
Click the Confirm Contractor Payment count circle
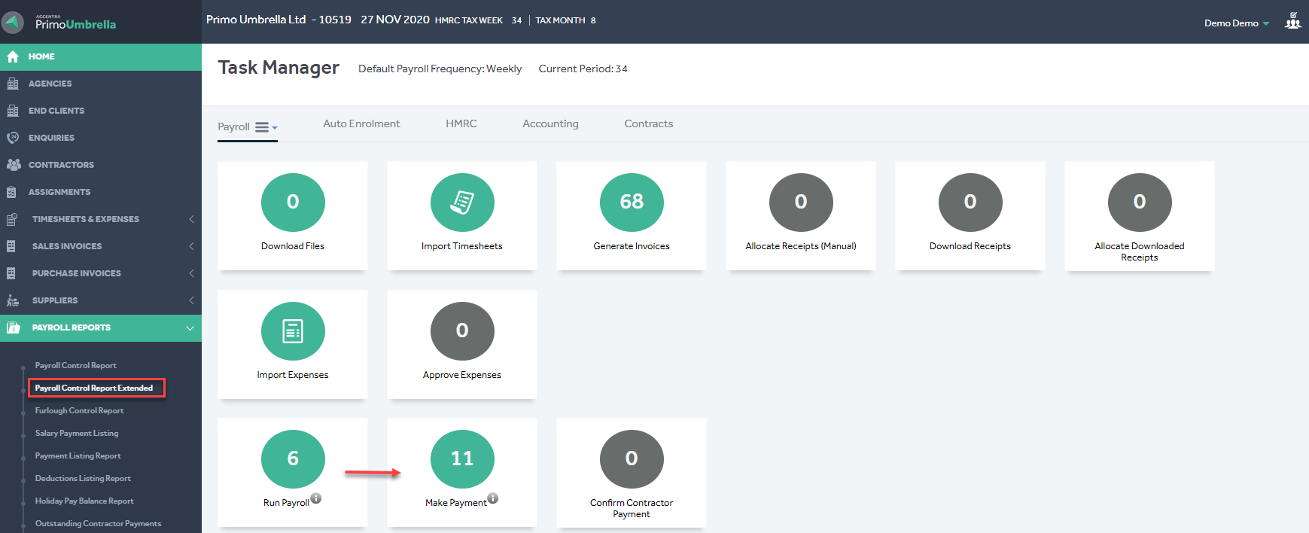click(x=632, y=459)
